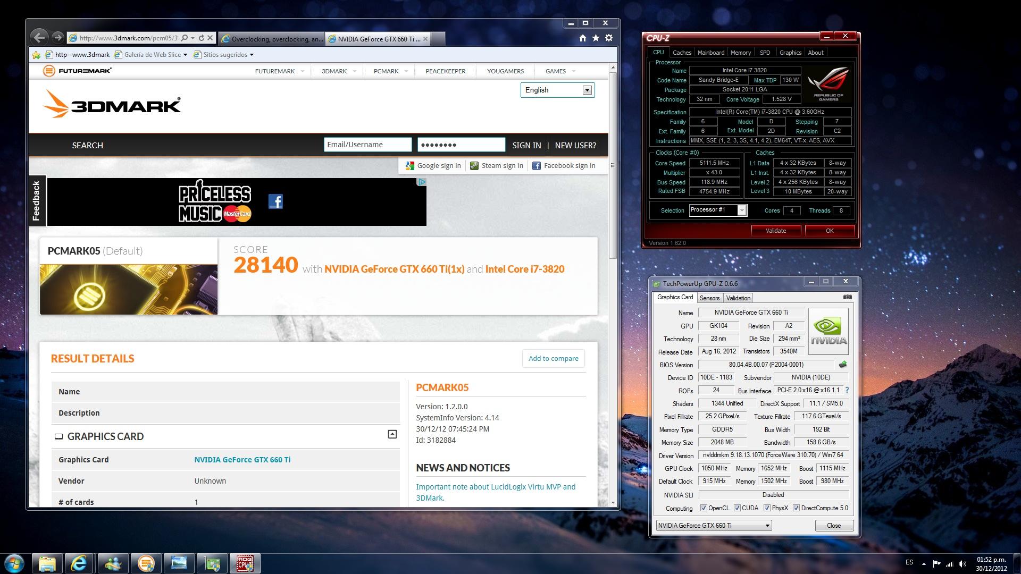This screenshot has width=1021, height=574.
Task: Click Facebook icon in the ad banner
Action: coord(275,201)
